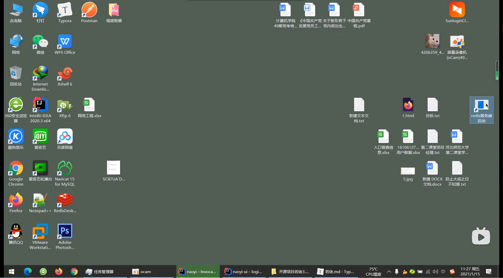Select the Navicat 15 for MySQL shortcut

point(65,173)
